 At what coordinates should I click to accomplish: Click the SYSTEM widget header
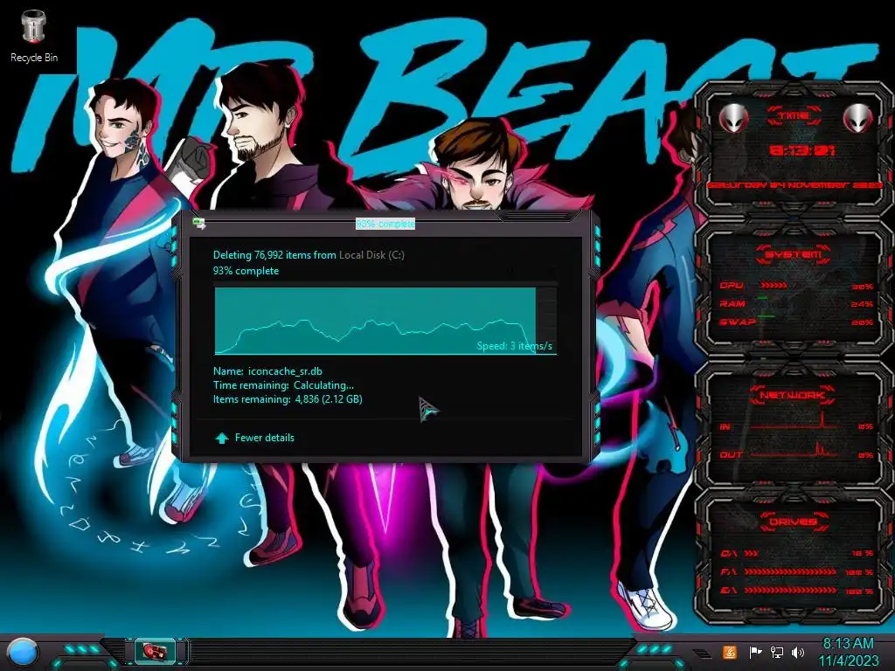click(x=794, y=254)
